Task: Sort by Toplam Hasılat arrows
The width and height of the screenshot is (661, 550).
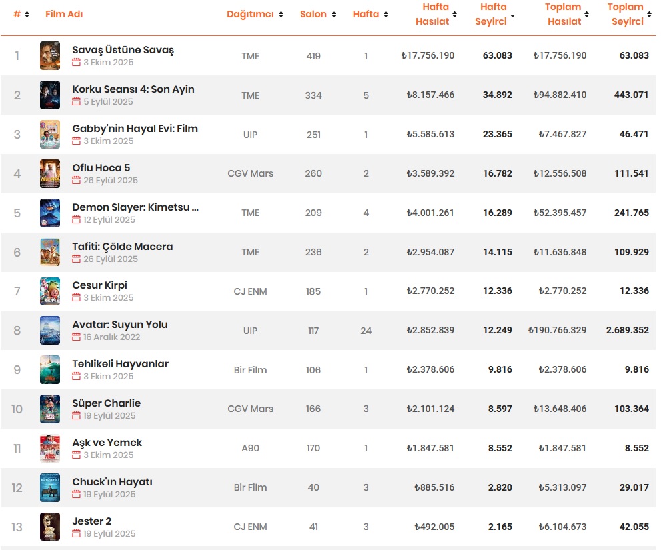Action: point(587,14)
